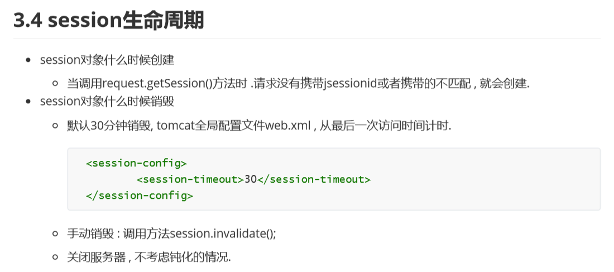The image size is (614, 272).
Task: Click the heading 3.4 session生命周期
Action: tap(109, 20)
